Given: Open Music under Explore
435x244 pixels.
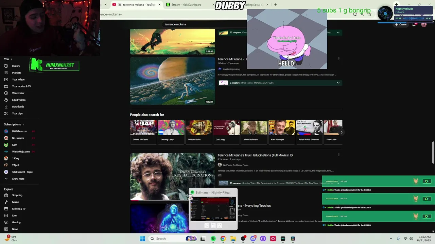Looking at the screenshot, I should (15, 202).
